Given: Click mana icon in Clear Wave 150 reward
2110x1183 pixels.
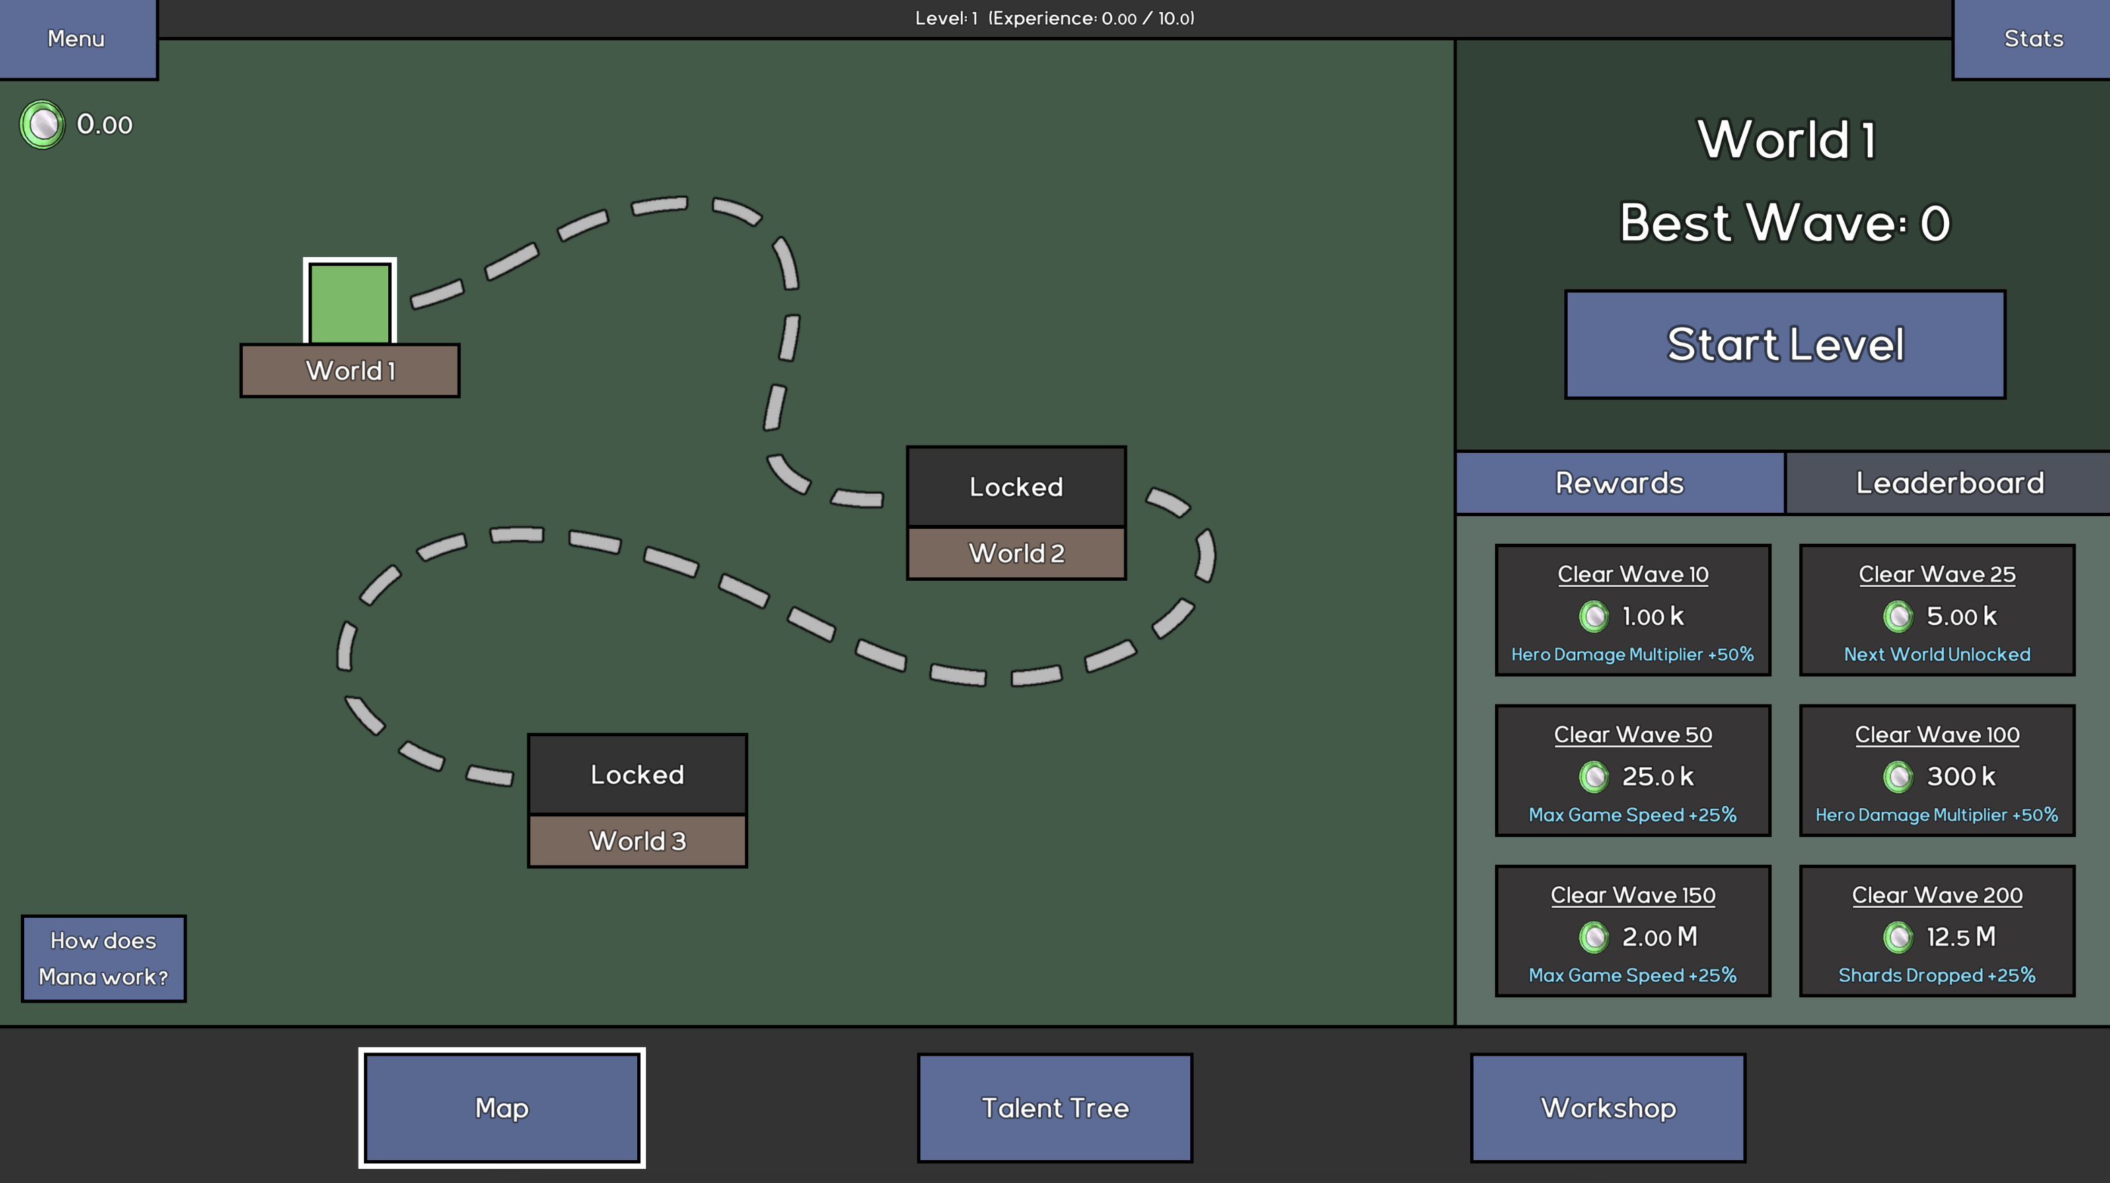Looking at the screenshot, I should tap(1593, 937).
